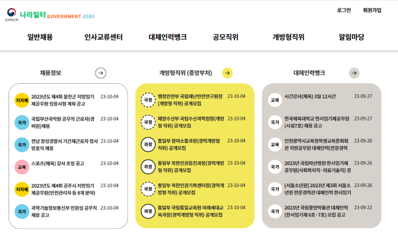398x233 pixels.
Task: Click 국장 badge beside 국립재난안전연구원장 posting
Action: click(148, 100)
